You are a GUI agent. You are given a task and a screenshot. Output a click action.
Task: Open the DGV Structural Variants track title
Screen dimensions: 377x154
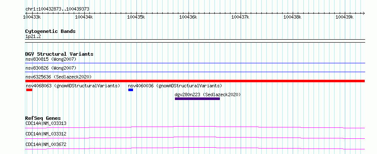click(x=59, y=54)
